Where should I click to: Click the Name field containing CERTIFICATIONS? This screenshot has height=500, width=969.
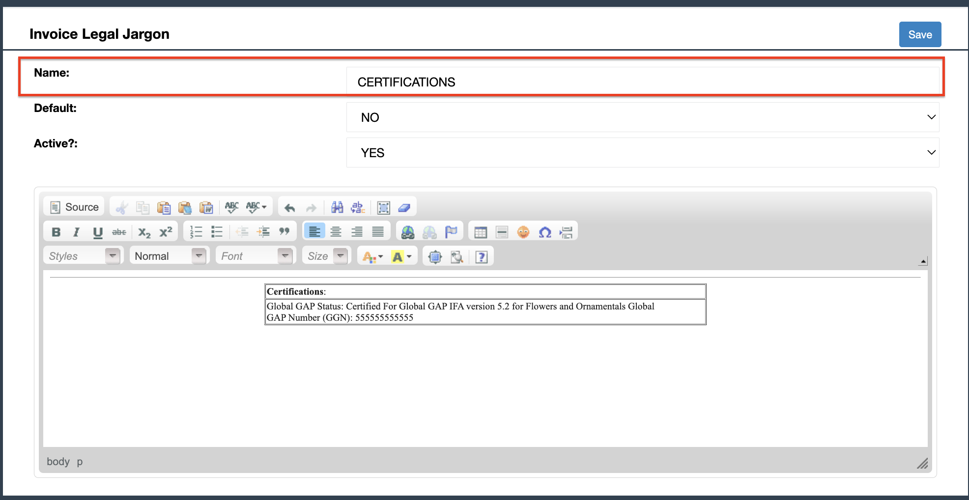tap(642, 82)
